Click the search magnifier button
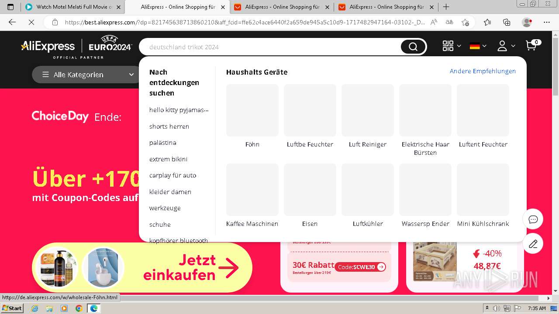 pos(413,47)
